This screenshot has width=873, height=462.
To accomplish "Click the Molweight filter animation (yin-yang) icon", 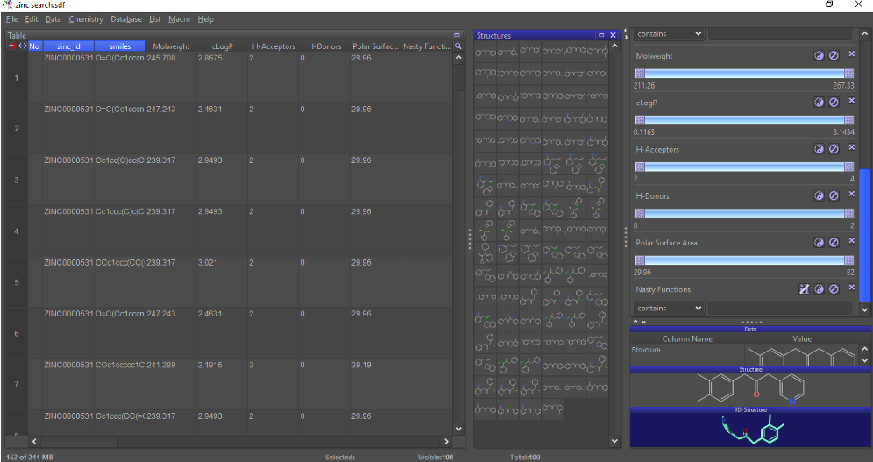I will [820, 55].
